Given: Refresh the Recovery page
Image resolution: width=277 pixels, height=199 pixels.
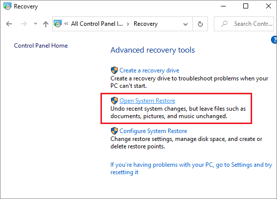Looking at the screenshot, I should 200,24.
